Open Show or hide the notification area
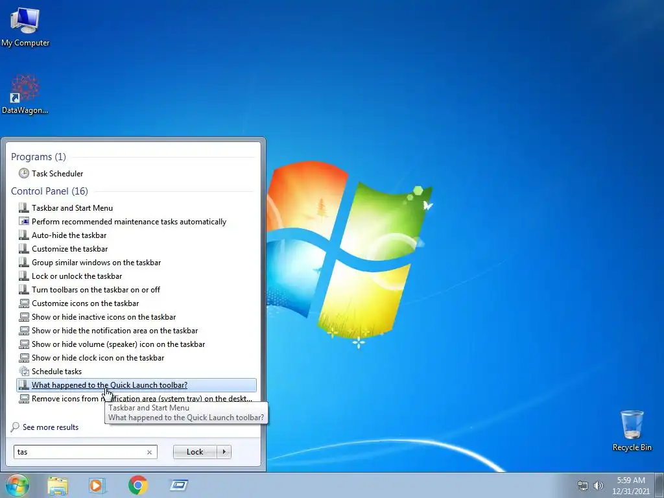The height and width of the screenshot is (498, 664). pyautogui.click(x=136, y=330)
